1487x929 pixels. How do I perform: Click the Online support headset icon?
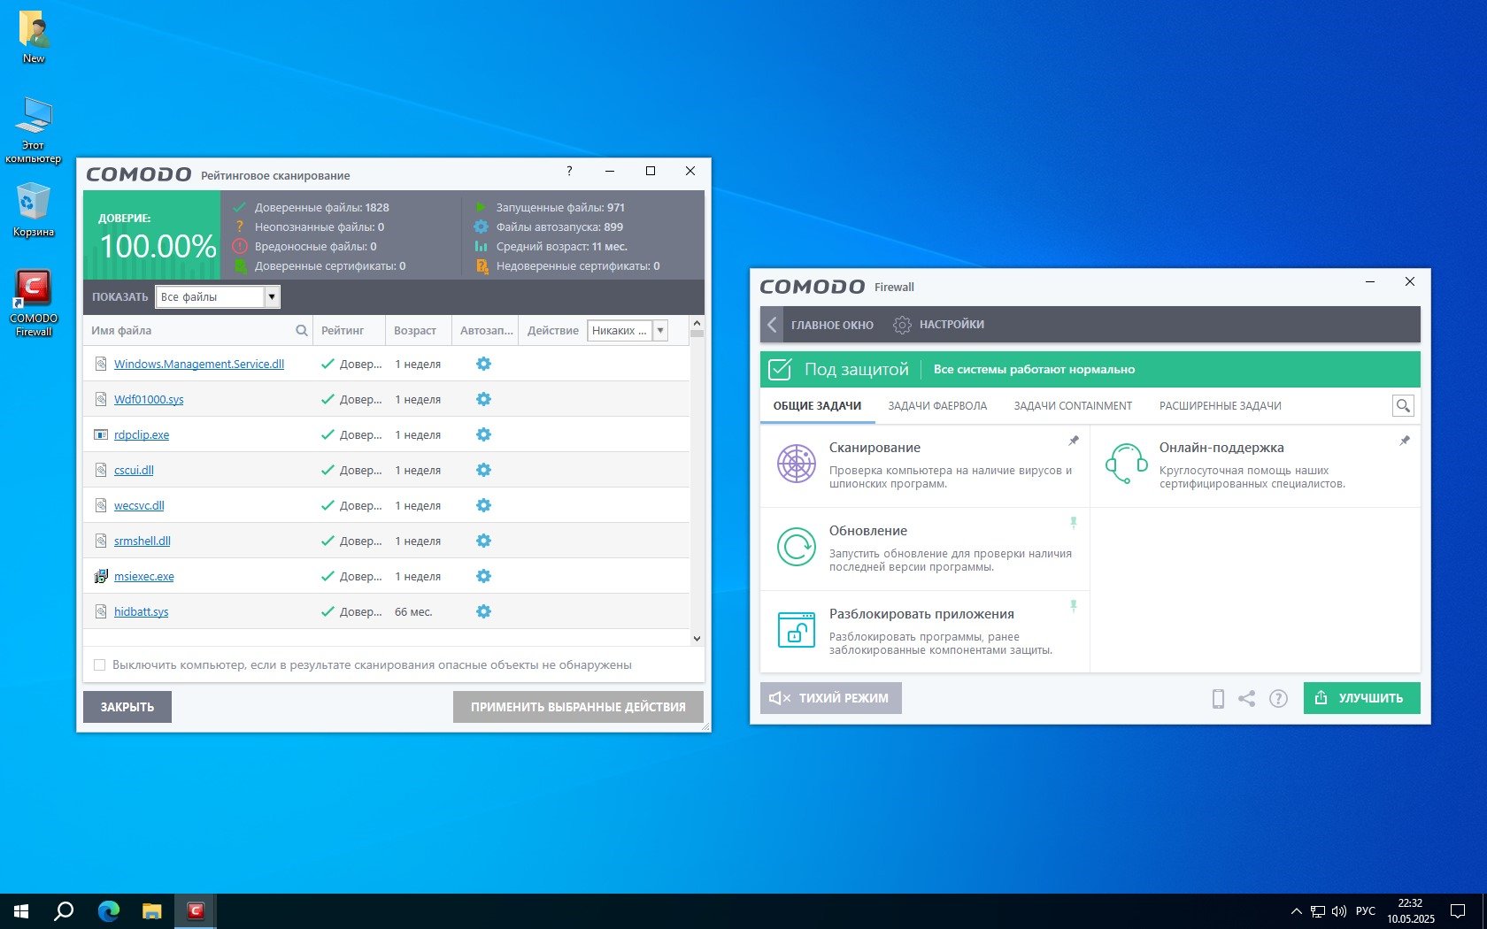click(x=1126, y=464)
